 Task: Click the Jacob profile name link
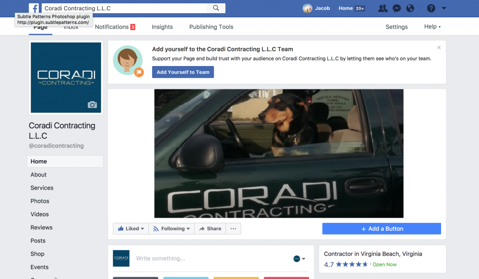[322, 8]
